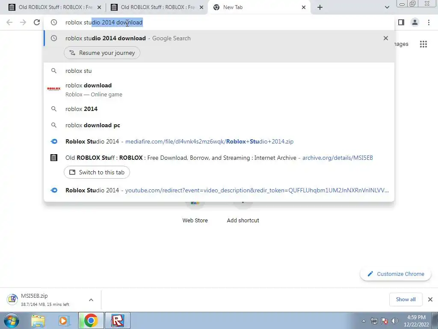438x329 pixels.
Task: Reload the page with refresh icon
Action: coord(37,22)
